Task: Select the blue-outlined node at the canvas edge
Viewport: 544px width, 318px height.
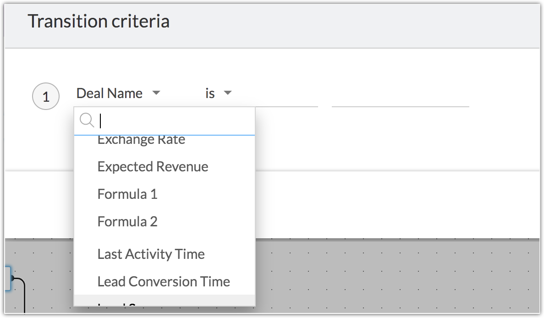Action: (x=7, y=278)
